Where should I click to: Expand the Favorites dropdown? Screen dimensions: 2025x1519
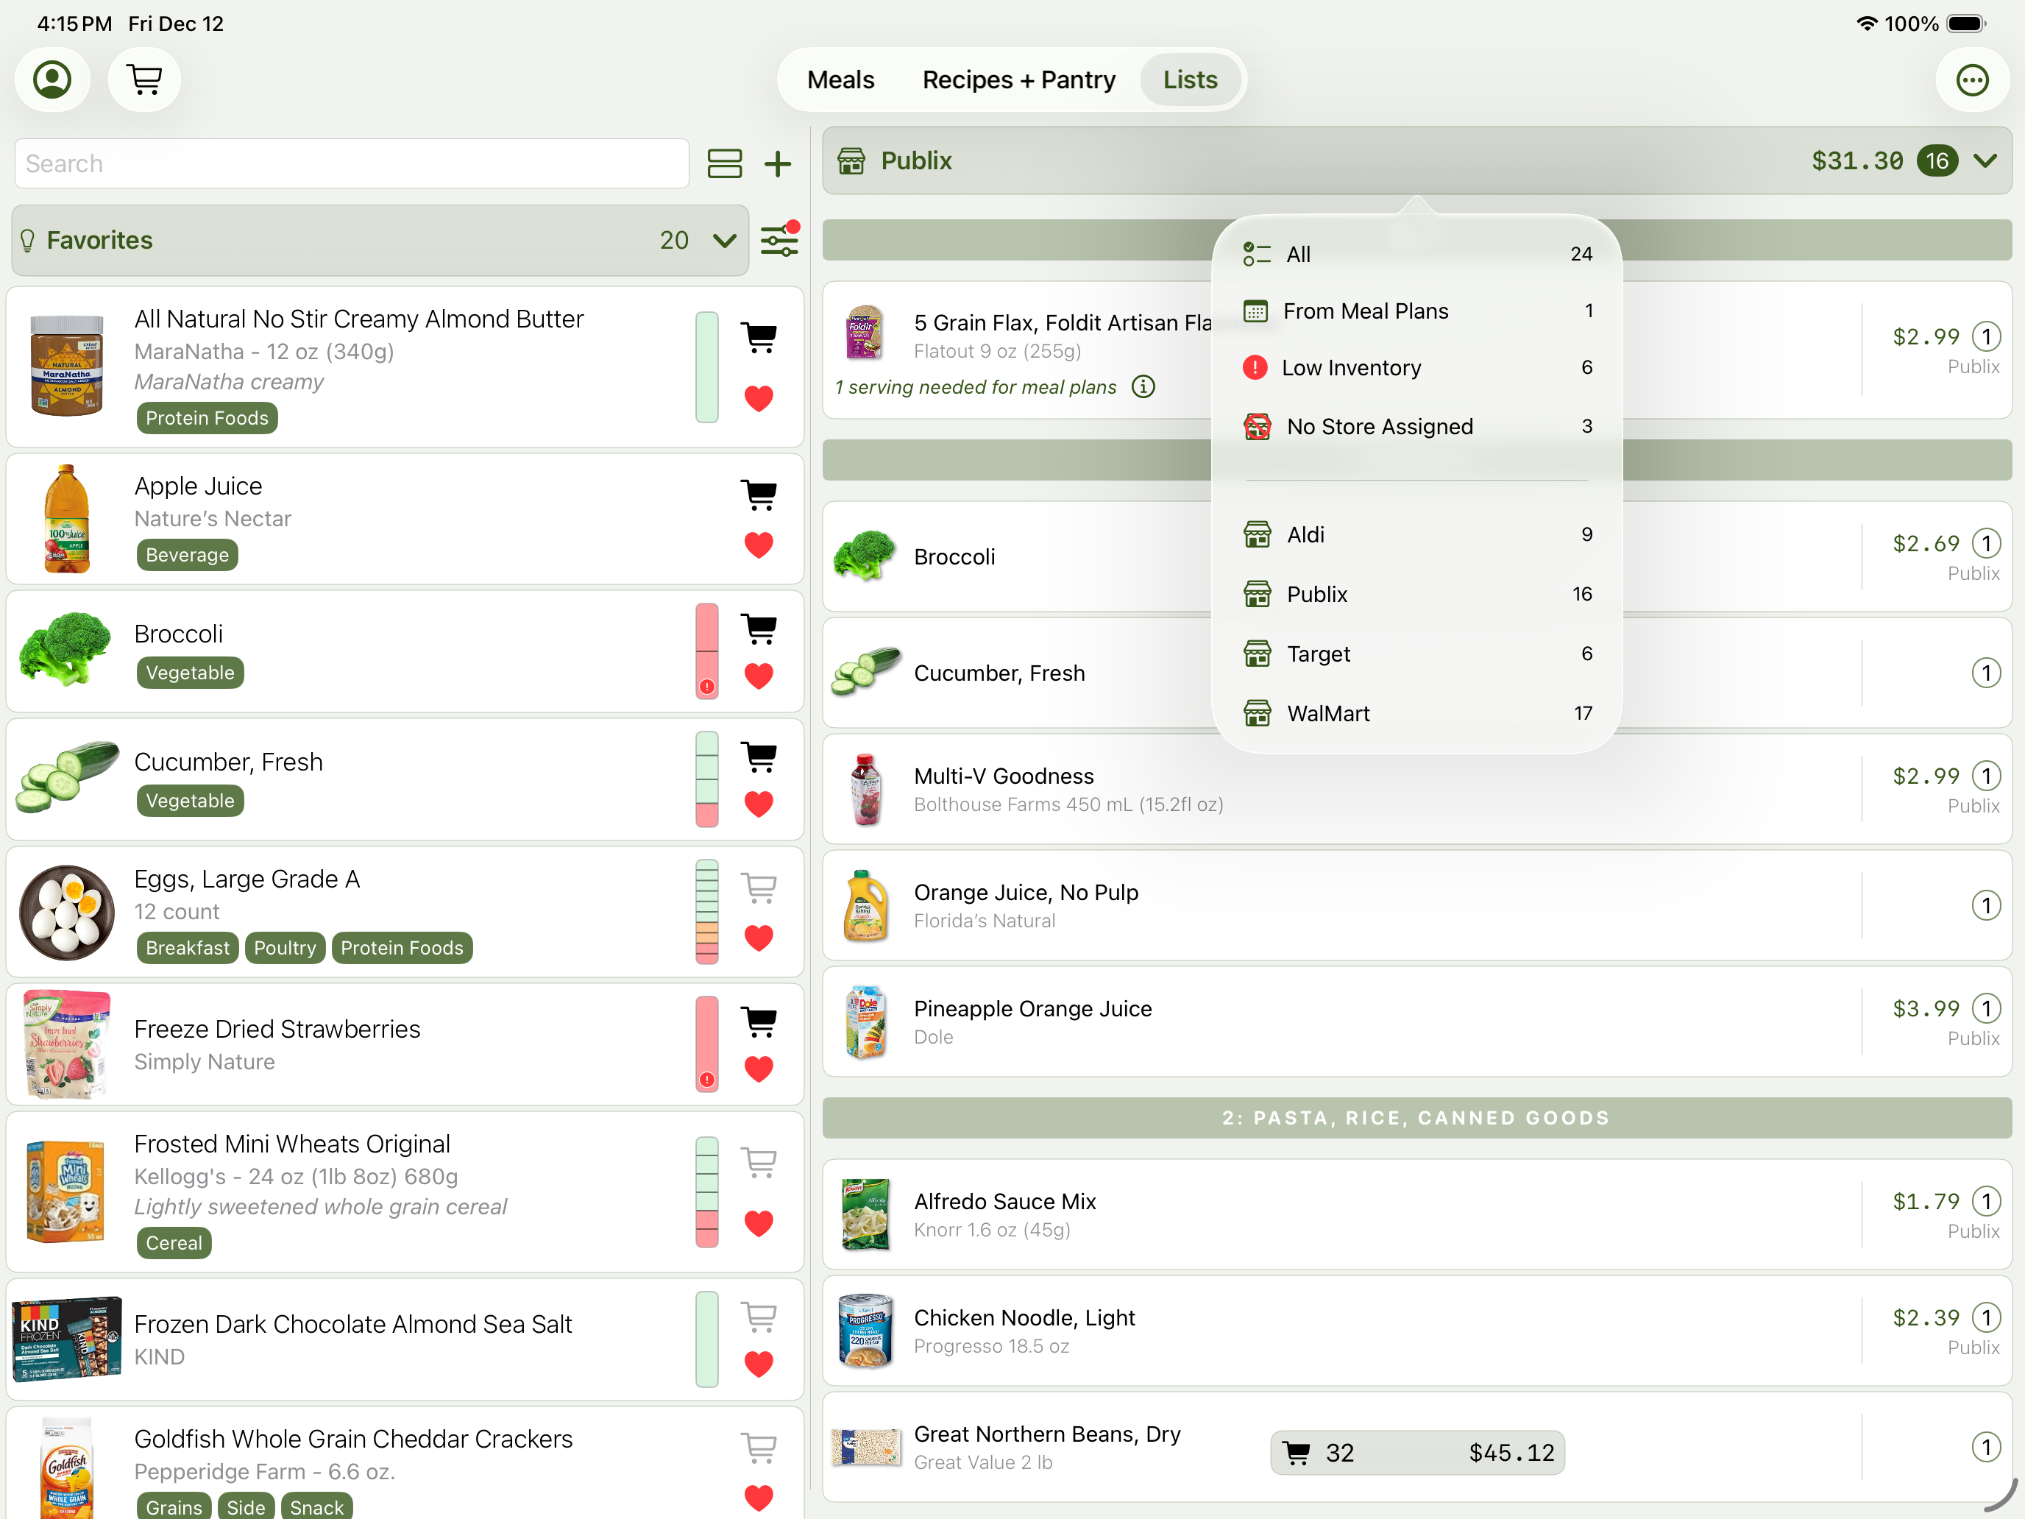pyautogui.click(x=724, y=240)
